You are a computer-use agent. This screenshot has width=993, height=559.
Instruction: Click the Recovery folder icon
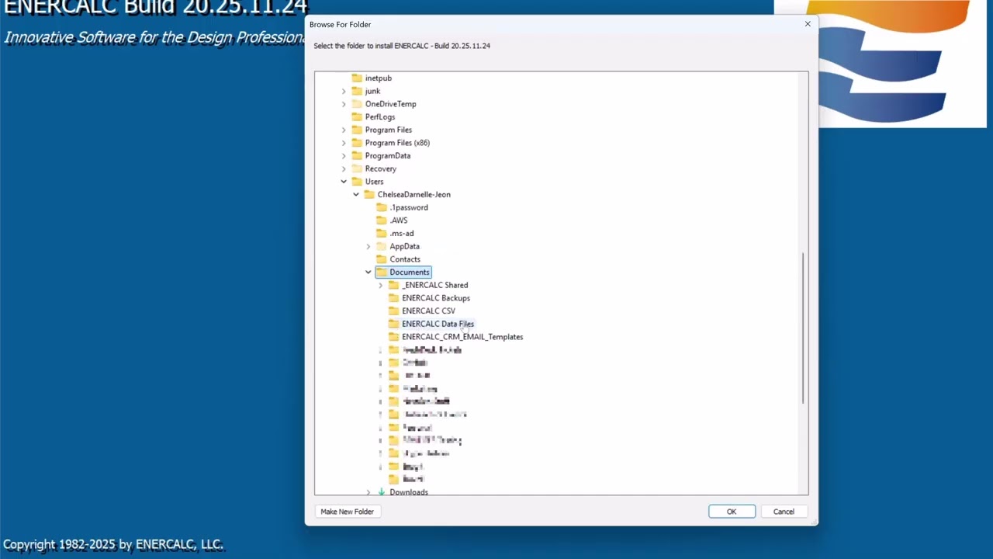pos(357,168)
